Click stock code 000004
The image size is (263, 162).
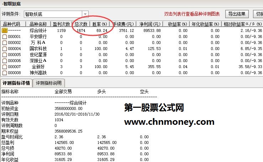(14, 49)
